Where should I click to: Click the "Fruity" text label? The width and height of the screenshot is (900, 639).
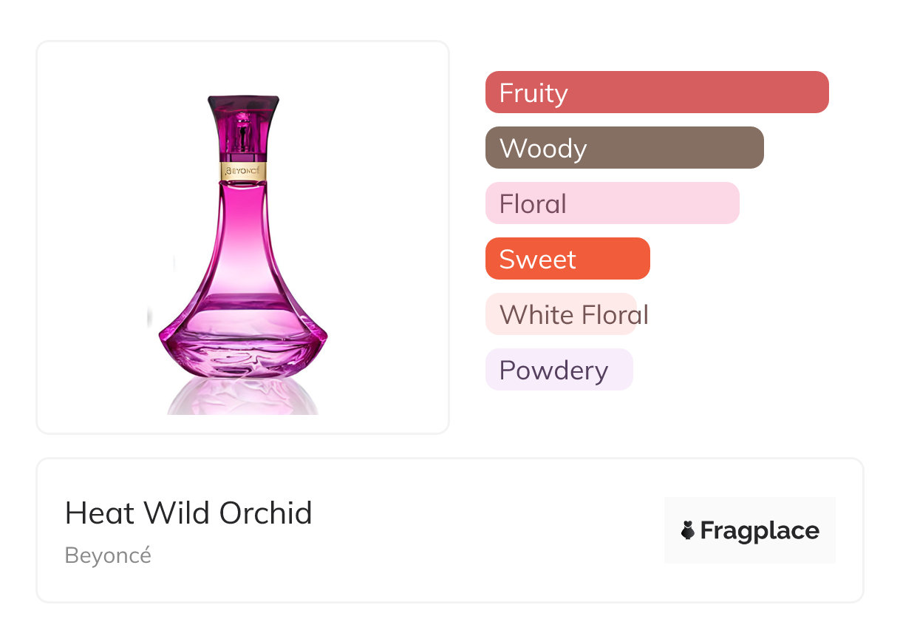pos(533,92)
